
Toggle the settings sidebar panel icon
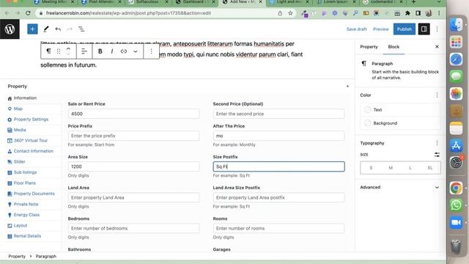424,29
